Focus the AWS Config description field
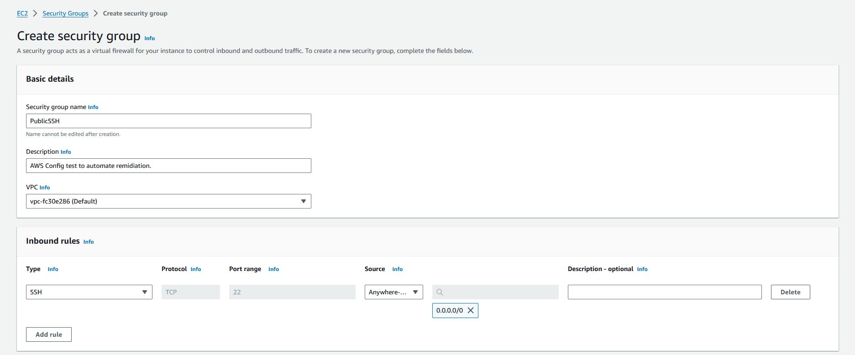The height and width of the screenshot is (355, 855). point(168,166)
